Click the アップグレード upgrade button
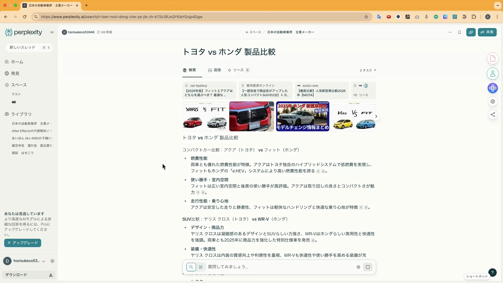This screenshot has height=283, width=503. click(22, 243)
